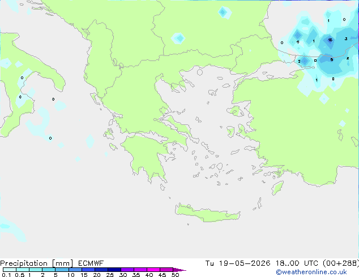This screenshot has height=277, width=359.
Task: Select the legend swatch between 0.5 and 1
Action: tap(23, 270)
